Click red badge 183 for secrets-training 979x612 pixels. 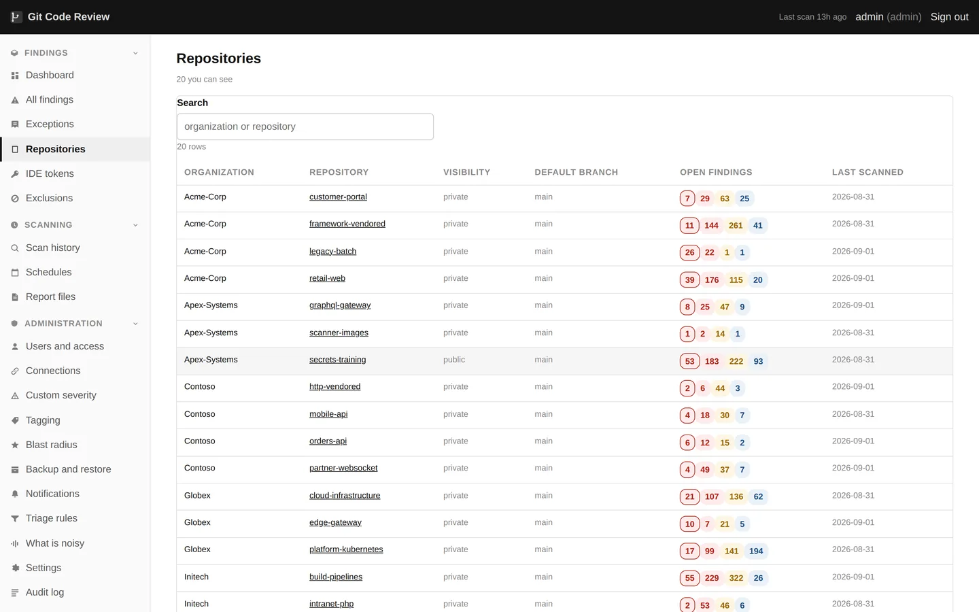pyautogui.click(x=712, y=362)
